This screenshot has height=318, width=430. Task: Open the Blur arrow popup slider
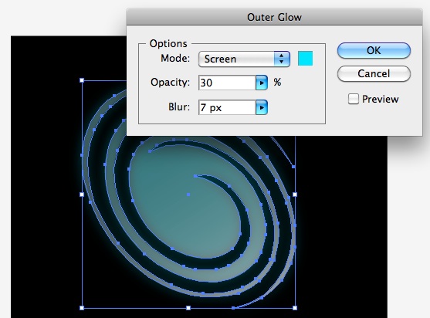pyautogui.click(x=262, y=107)
